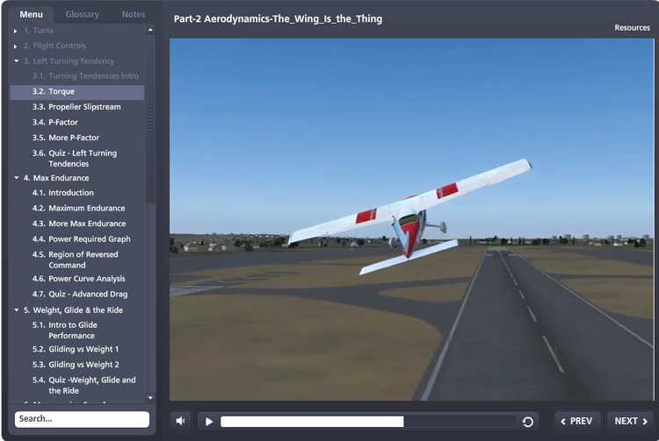Open 3.5. More P-Factor slide

click(66, 138)
